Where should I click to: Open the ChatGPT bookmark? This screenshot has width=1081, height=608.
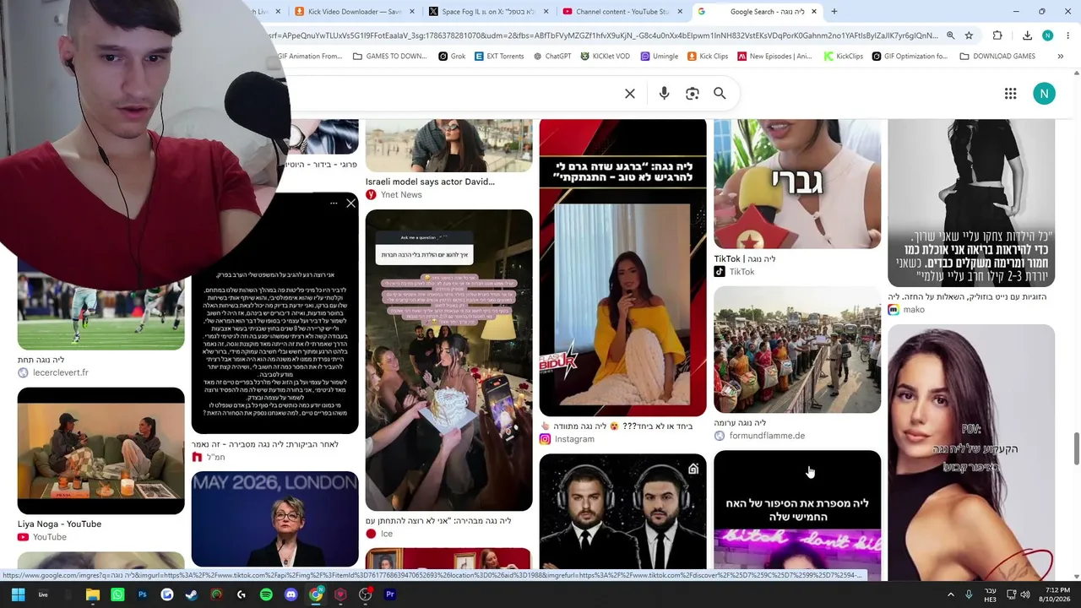[x=551, y=57]
